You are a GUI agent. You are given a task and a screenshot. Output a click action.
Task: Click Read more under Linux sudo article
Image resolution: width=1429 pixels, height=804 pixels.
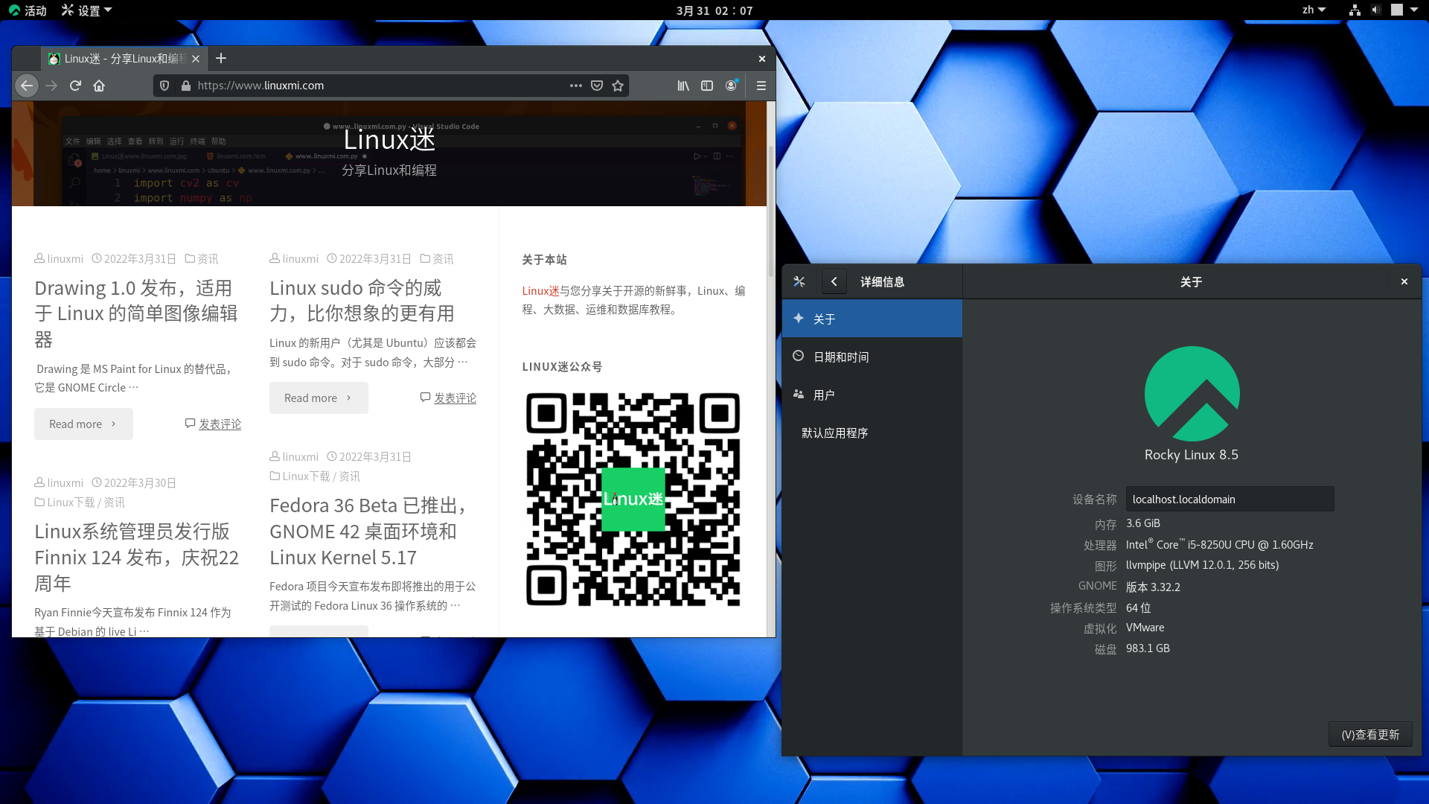[x=319, y=398]
